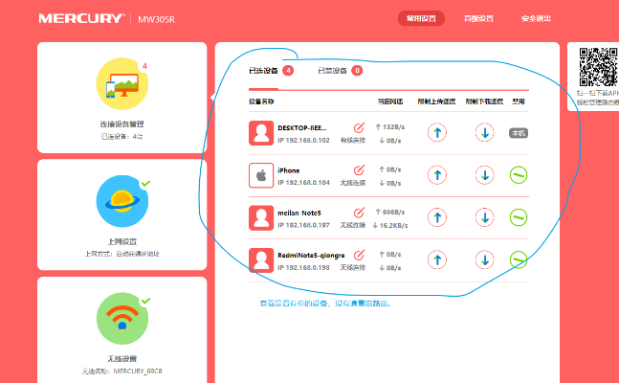Limit upload speed for RedmiNote5-qiongre
This screenshot has height=383, width=619.
[x=437, y=259]
